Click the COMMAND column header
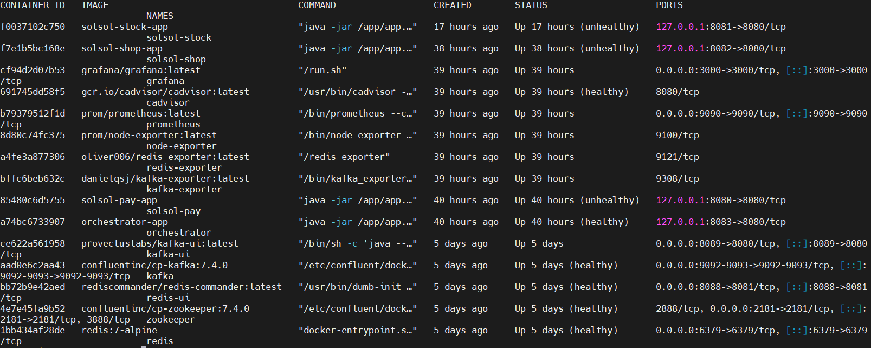 [317, 5]
